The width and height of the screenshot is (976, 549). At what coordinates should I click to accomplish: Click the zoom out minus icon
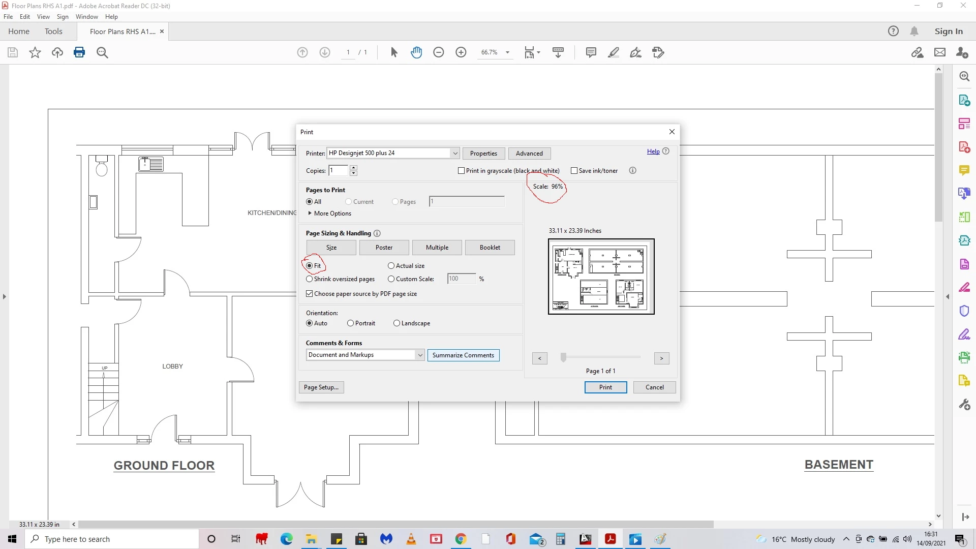439,52
